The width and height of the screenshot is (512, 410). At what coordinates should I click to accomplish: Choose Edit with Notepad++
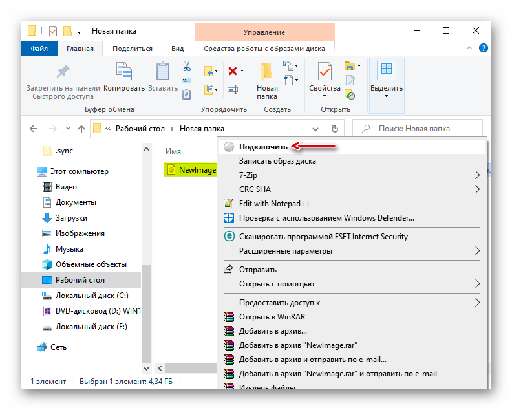pyautogui.click(x=352, y=204)
